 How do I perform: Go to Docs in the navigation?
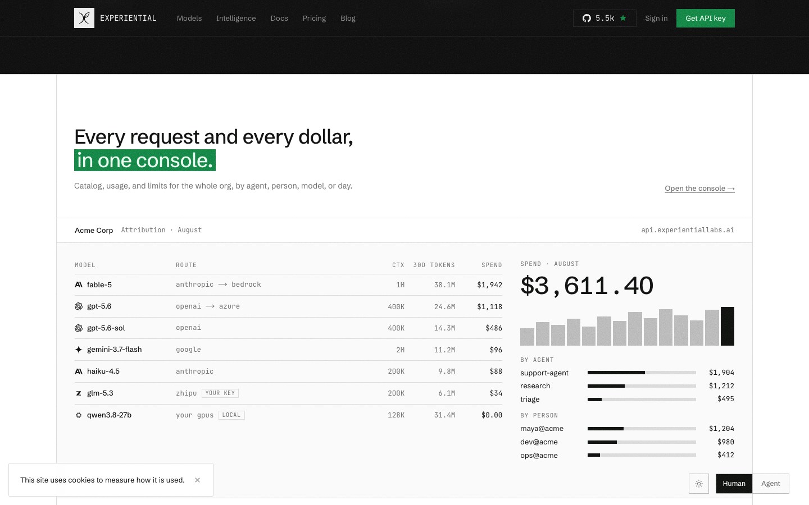point(279,18)
